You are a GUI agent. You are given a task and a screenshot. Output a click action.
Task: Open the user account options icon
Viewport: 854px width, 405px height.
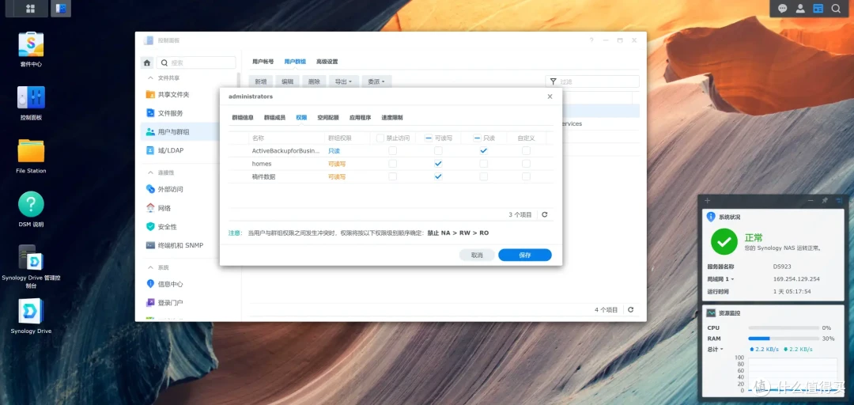point(800,9)
